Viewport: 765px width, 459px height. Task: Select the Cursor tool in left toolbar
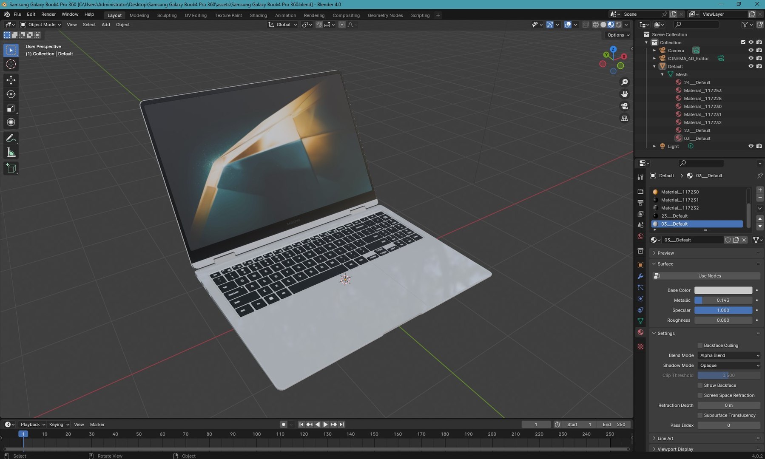11,64
